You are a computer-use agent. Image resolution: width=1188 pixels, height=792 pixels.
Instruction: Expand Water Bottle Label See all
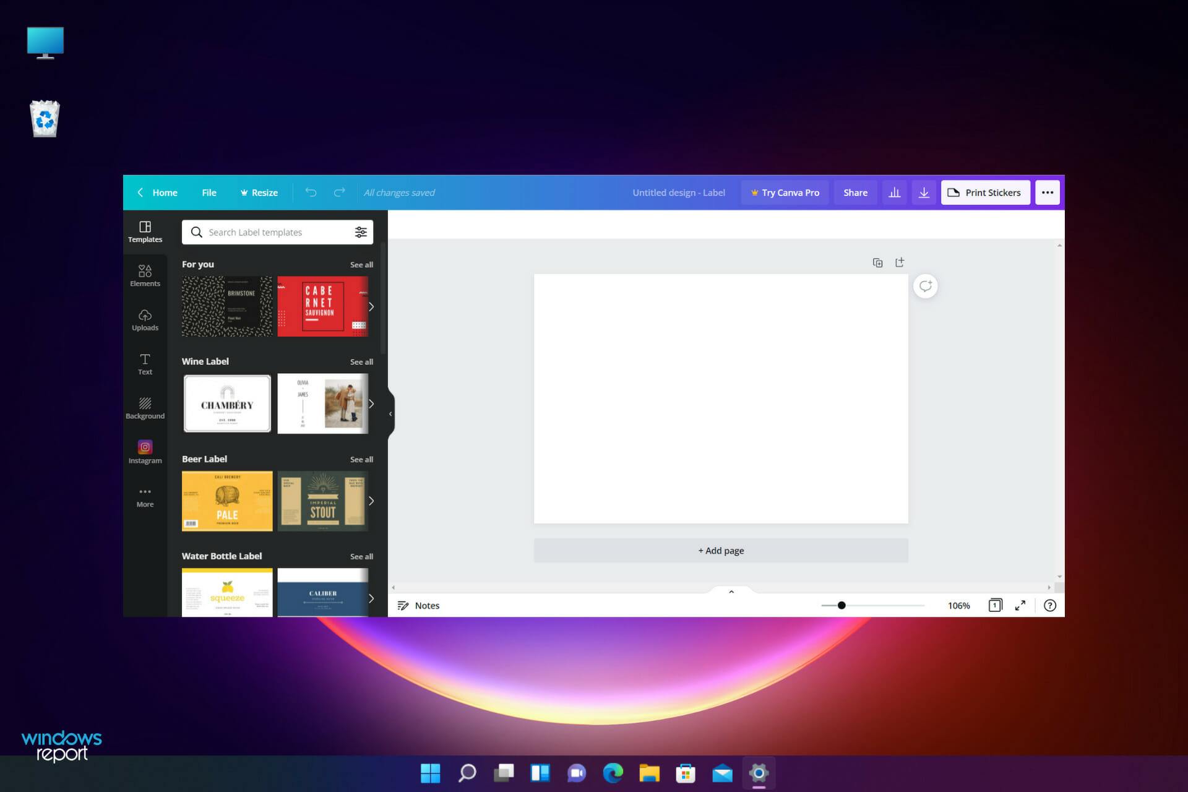pos(361,556)
